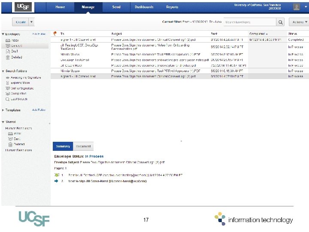Select the row with Completed status
The width and height of the screenshot is (309, 232).
(x=180, y=40)
